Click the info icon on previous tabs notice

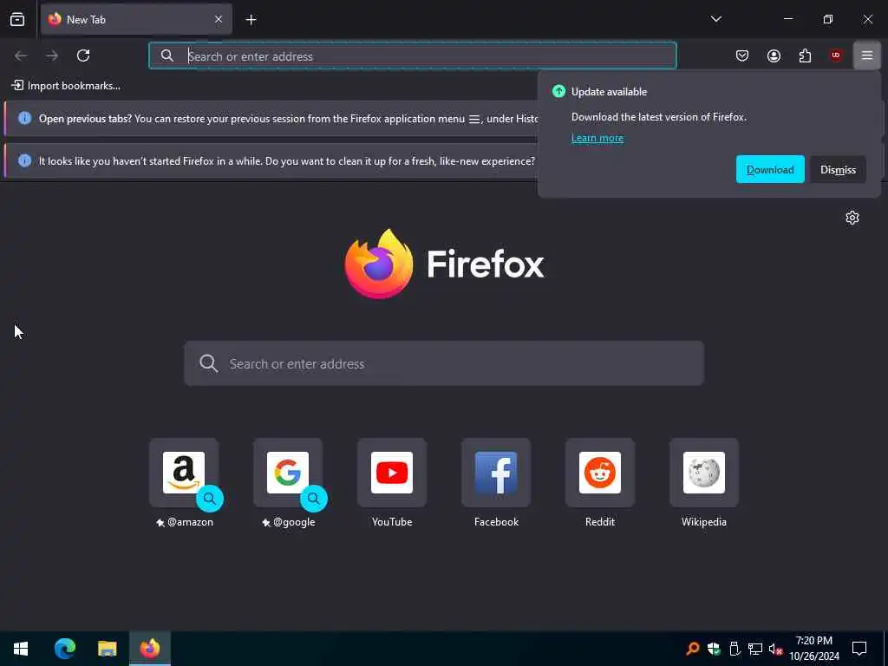[24, 118]
